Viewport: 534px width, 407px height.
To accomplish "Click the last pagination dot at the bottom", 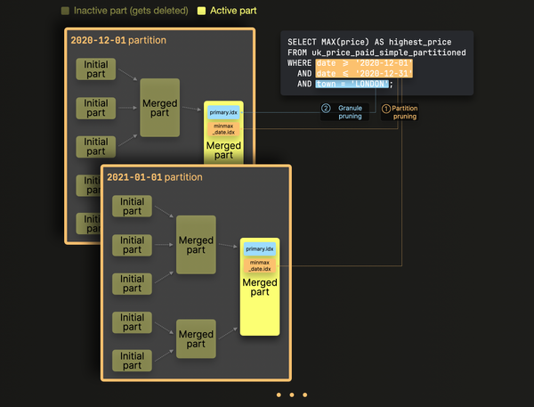I will 305,395.
